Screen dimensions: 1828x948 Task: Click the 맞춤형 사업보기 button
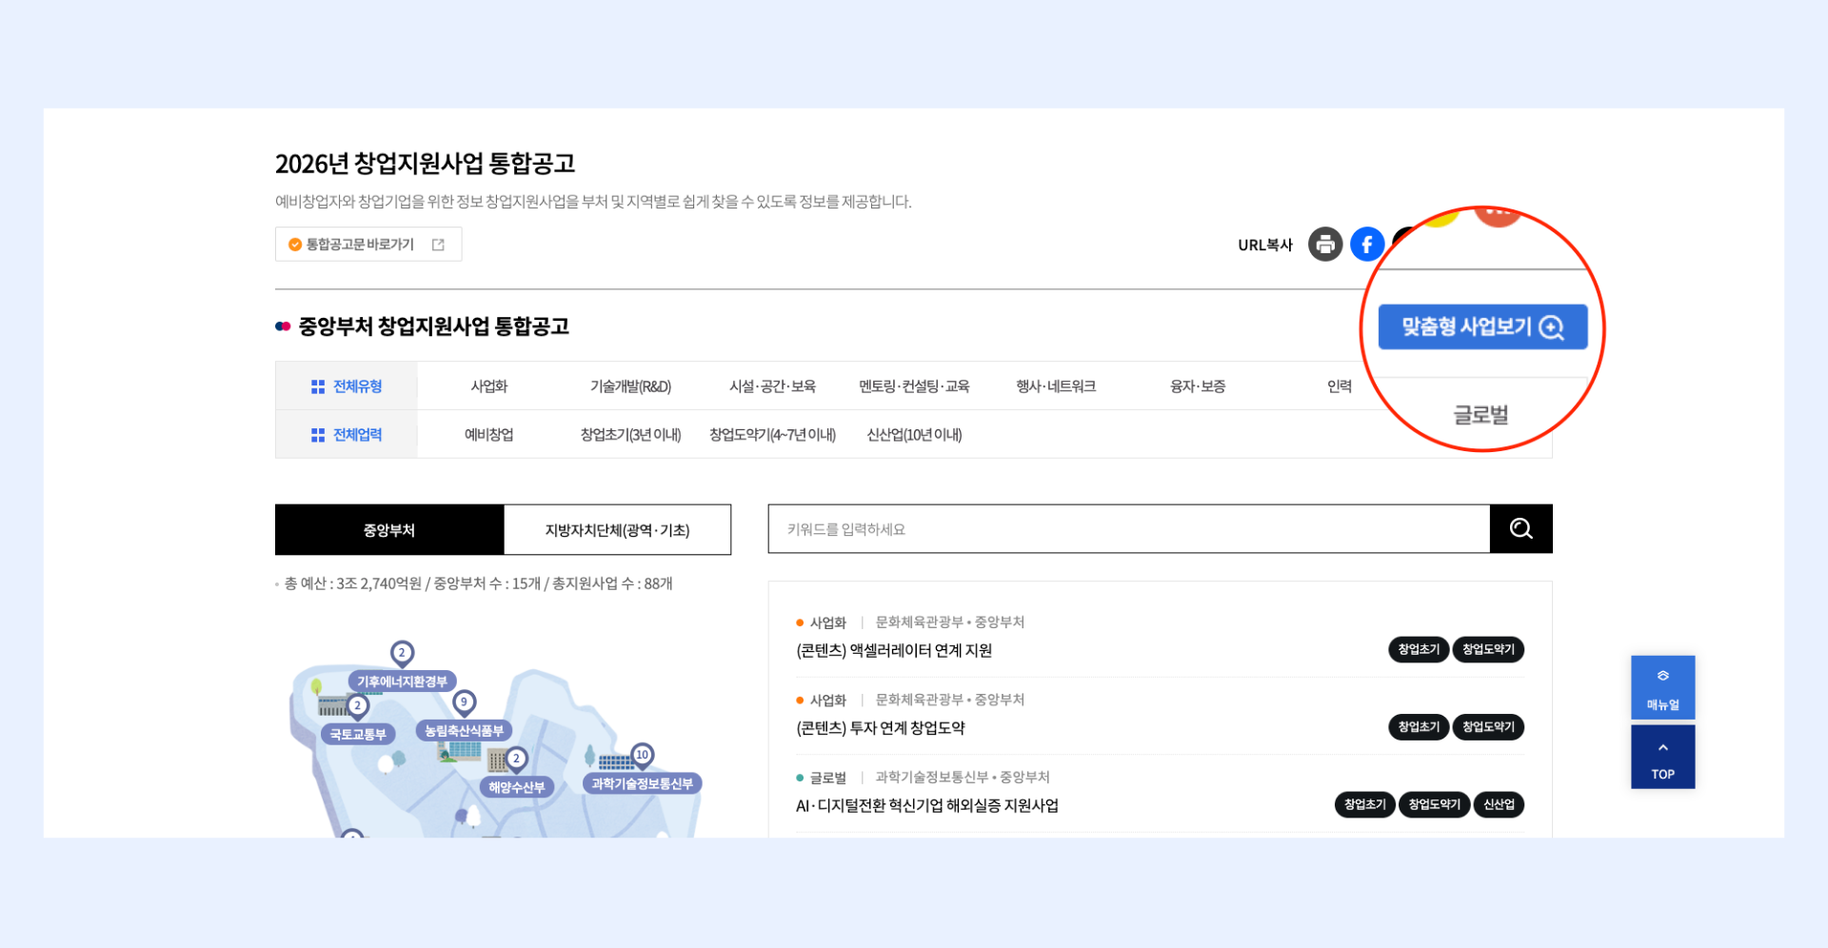pyautogui.click(x=1481, y=327)
